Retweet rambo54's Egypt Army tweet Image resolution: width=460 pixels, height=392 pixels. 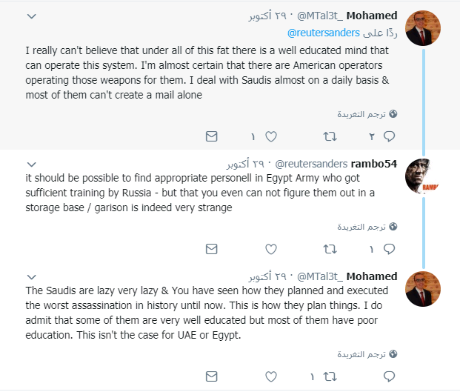click(x=330, y=248)
